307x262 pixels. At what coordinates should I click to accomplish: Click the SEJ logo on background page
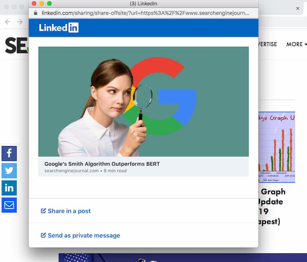pyautogui.click(x=17, y=45)
